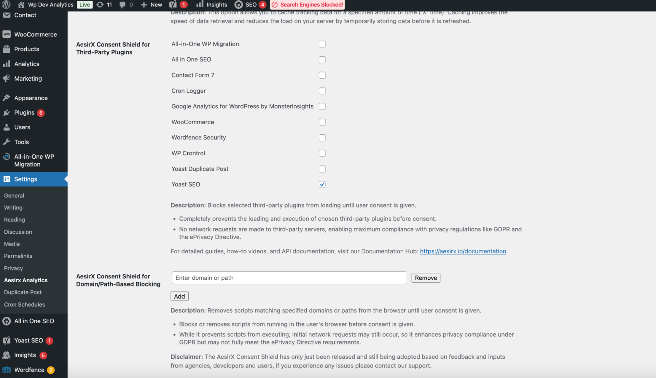Click the Add button for domain path blocking
Viewport: 656px width, 378px height.
tap(180, 296)
